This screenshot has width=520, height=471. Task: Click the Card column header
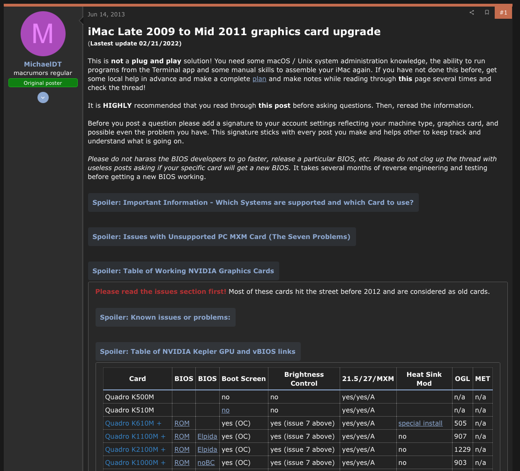[138, 379]
